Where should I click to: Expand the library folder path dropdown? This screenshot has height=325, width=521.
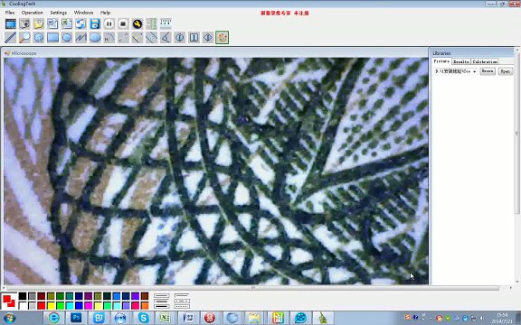[x=474, y=71]
